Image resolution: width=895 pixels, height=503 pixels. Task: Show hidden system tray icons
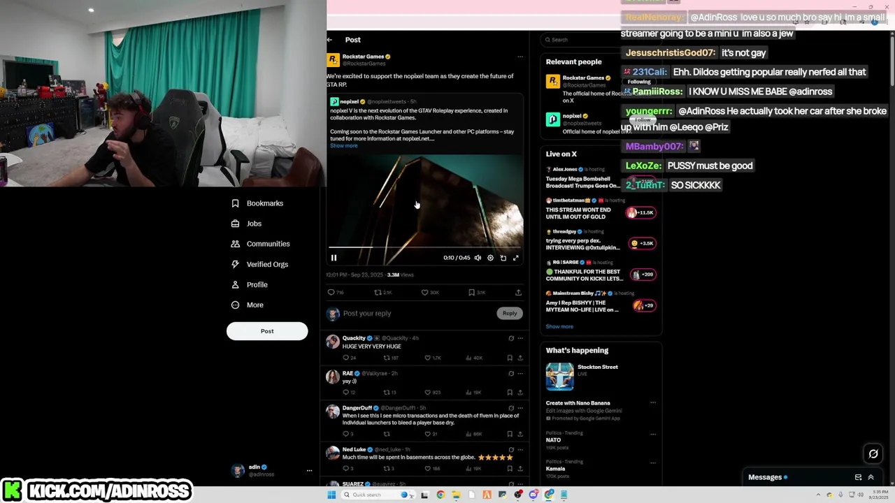pos(819,495)
